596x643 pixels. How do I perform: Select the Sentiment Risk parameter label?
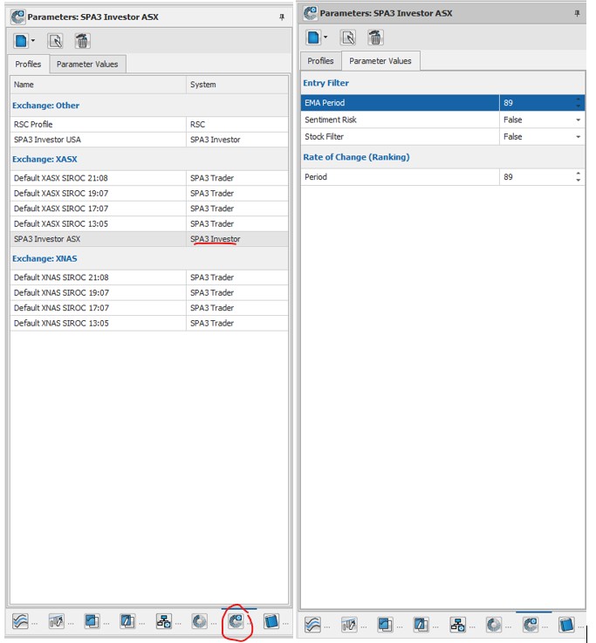[x=331, y=120]
